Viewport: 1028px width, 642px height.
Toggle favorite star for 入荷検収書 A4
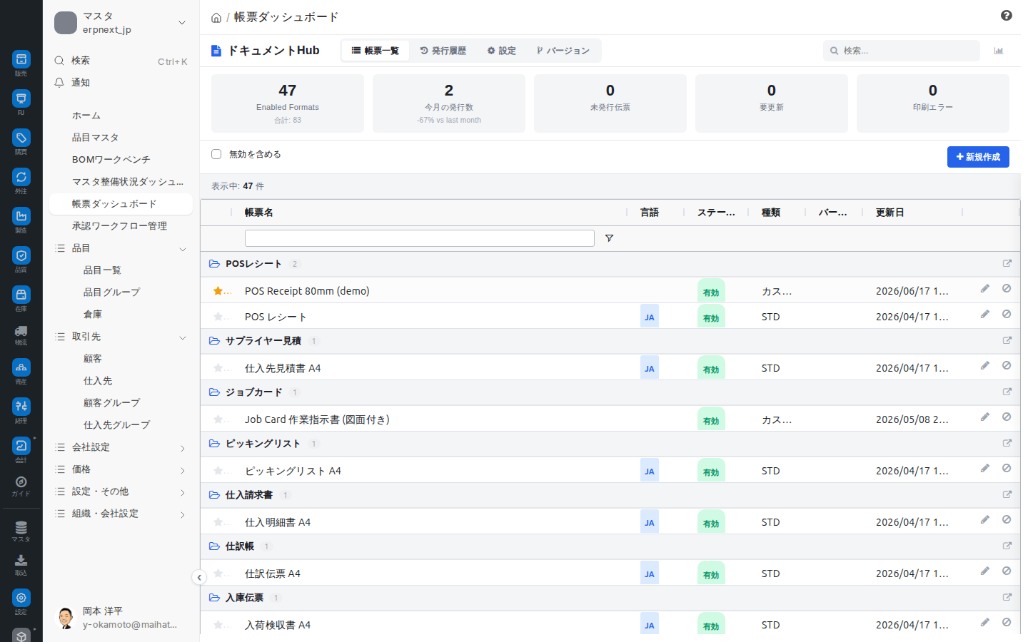[x=218, y=624]
